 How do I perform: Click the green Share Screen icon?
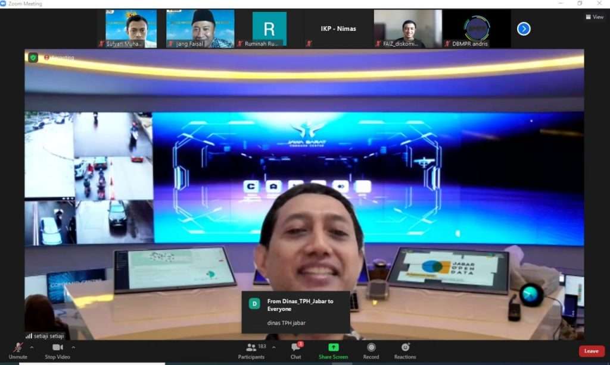333,347
